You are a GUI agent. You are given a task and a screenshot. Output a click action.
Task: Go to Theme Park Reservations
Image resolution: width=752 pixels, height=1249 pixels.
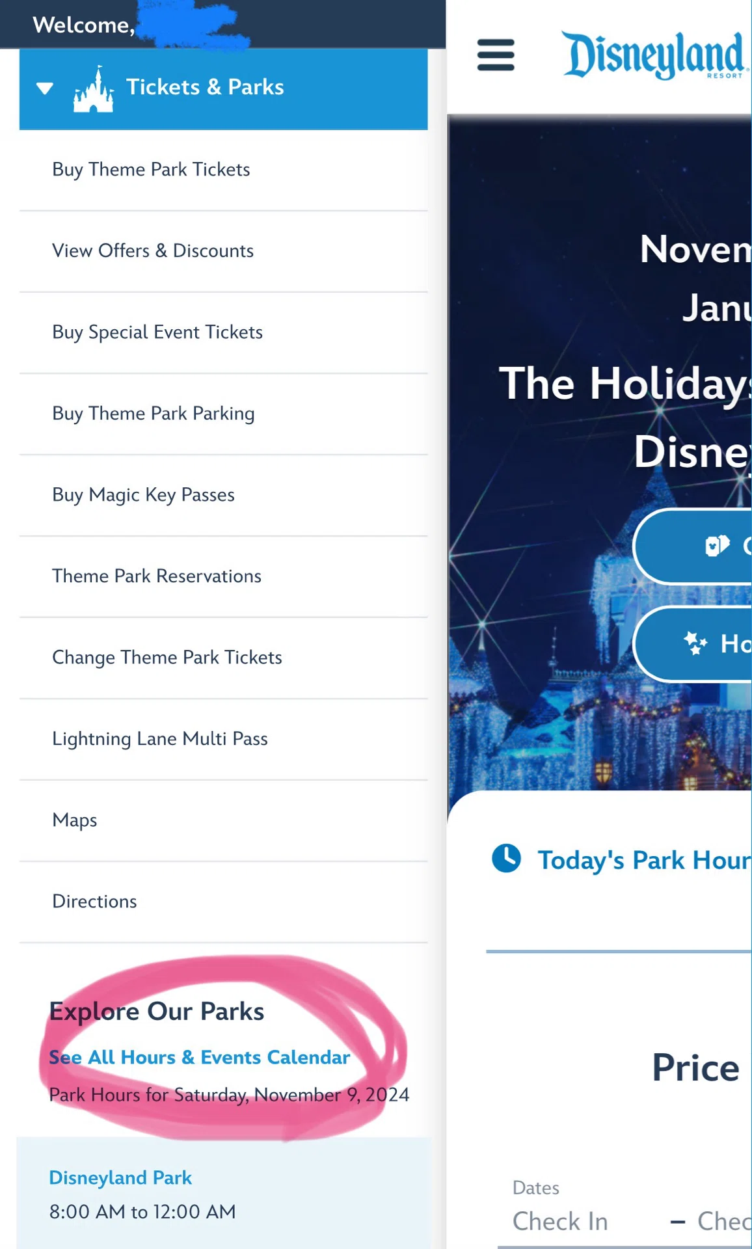223,576
